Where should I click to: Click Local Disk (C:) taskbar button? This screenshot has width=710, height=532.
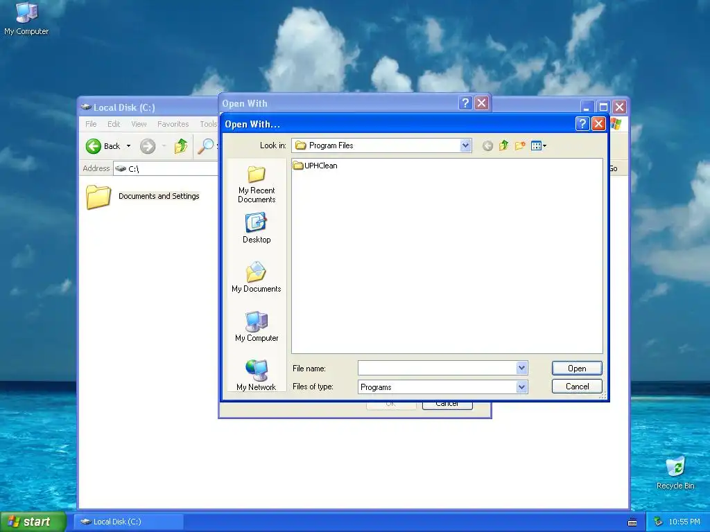(128, 522)
